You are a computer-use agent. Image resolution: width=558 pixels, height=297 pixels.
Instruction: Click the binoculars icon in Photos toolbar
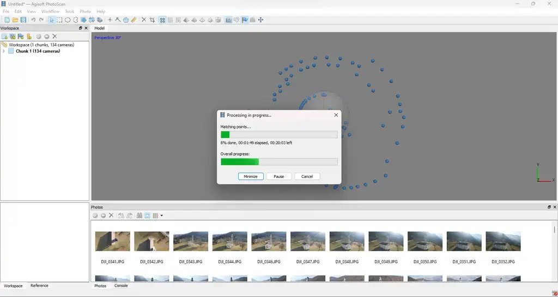click(139, 215)
